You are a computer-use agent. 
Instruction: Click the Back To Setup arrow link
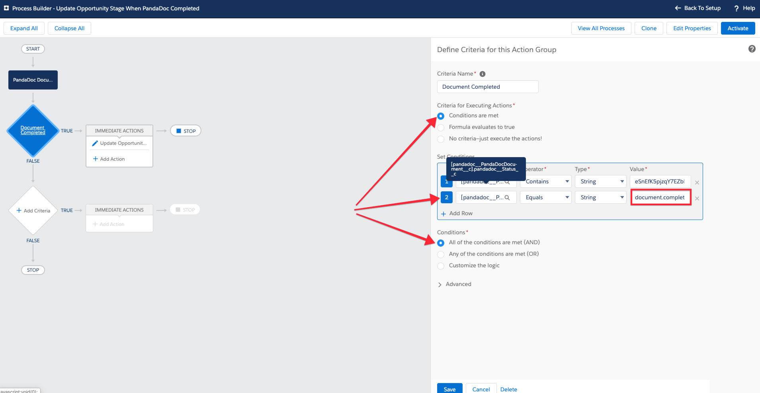(697, 8)
